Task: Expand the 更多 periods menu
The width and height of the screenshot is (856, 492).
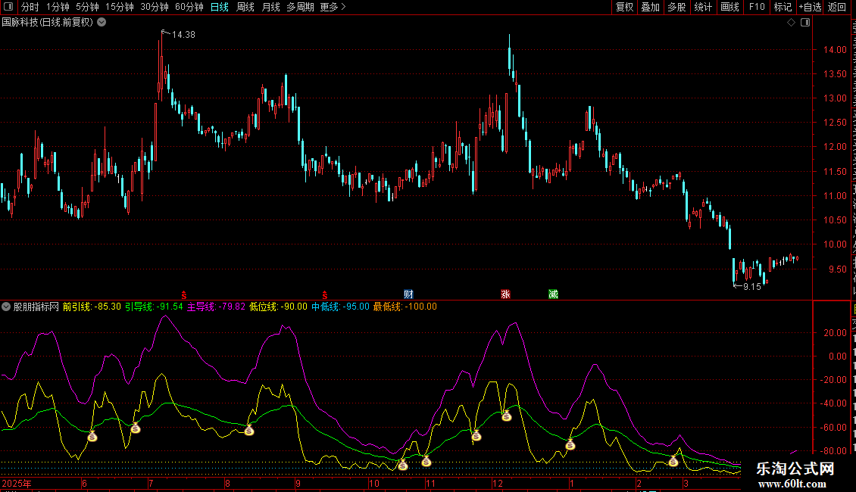Action: 333,7
